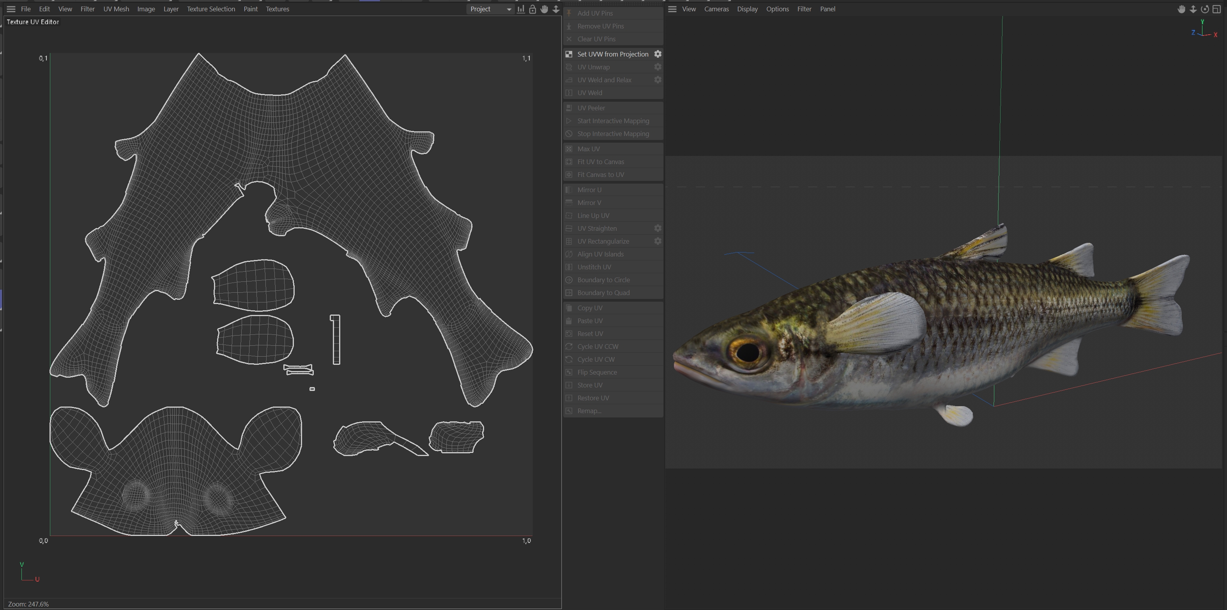Open gear settings for Set UVW from Projection
The image size is (1227, 610).
point(658,54)
